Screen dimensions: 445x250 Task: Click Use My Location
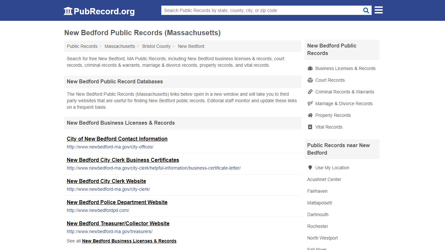point(332,168)
